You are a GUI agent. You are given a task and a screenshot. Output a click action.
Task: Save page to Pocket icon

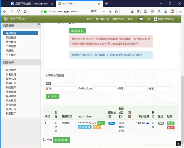point(110,11)
